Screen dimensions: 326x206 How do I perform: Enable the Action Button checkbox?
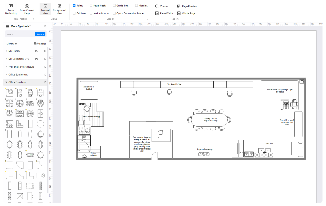click(x=91, y=13)
